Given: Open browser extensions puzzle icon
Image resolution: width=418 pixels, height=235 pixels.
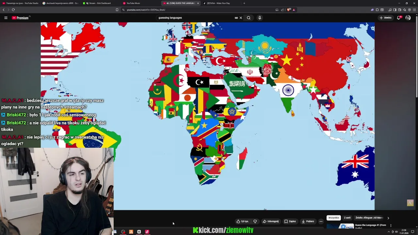Looking at the screenshot, I should pyautogui.click(x=377, y=10).
